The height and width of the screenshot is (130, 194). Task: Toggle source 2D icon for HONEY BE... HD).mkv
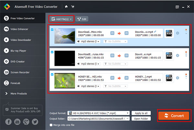click(112, 78)
